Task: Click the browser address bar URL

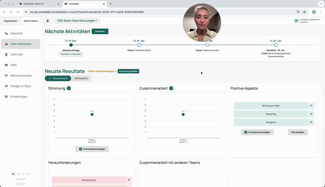Action: click(x=87, y=12)
